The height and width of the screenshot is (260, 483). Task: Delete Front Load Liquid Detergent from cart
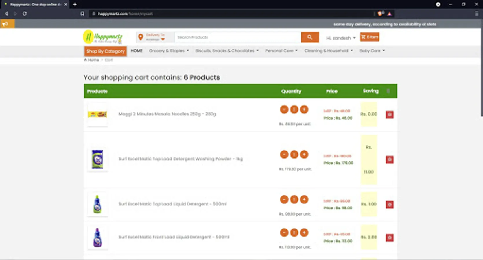pyautogui.click(x=390, y=238)
